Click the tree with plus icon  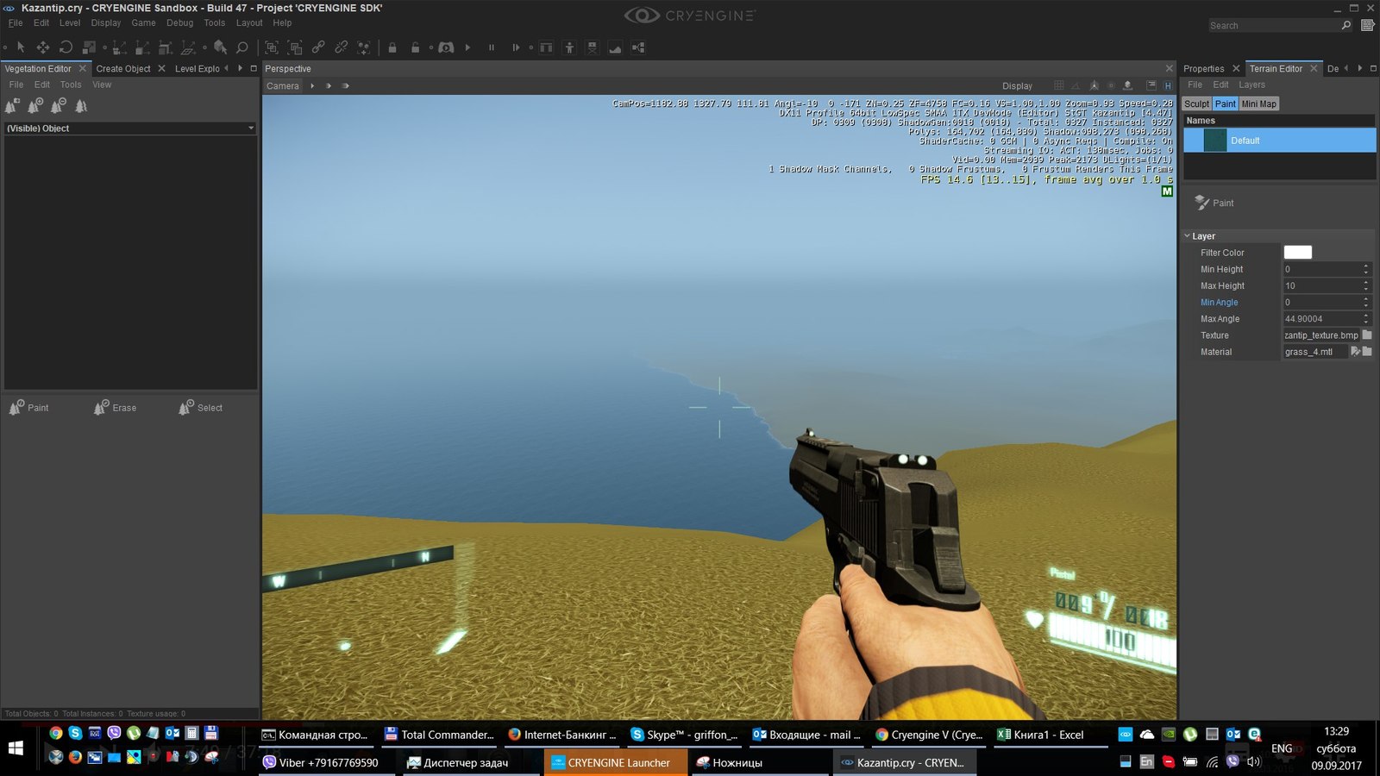[35, 106]
